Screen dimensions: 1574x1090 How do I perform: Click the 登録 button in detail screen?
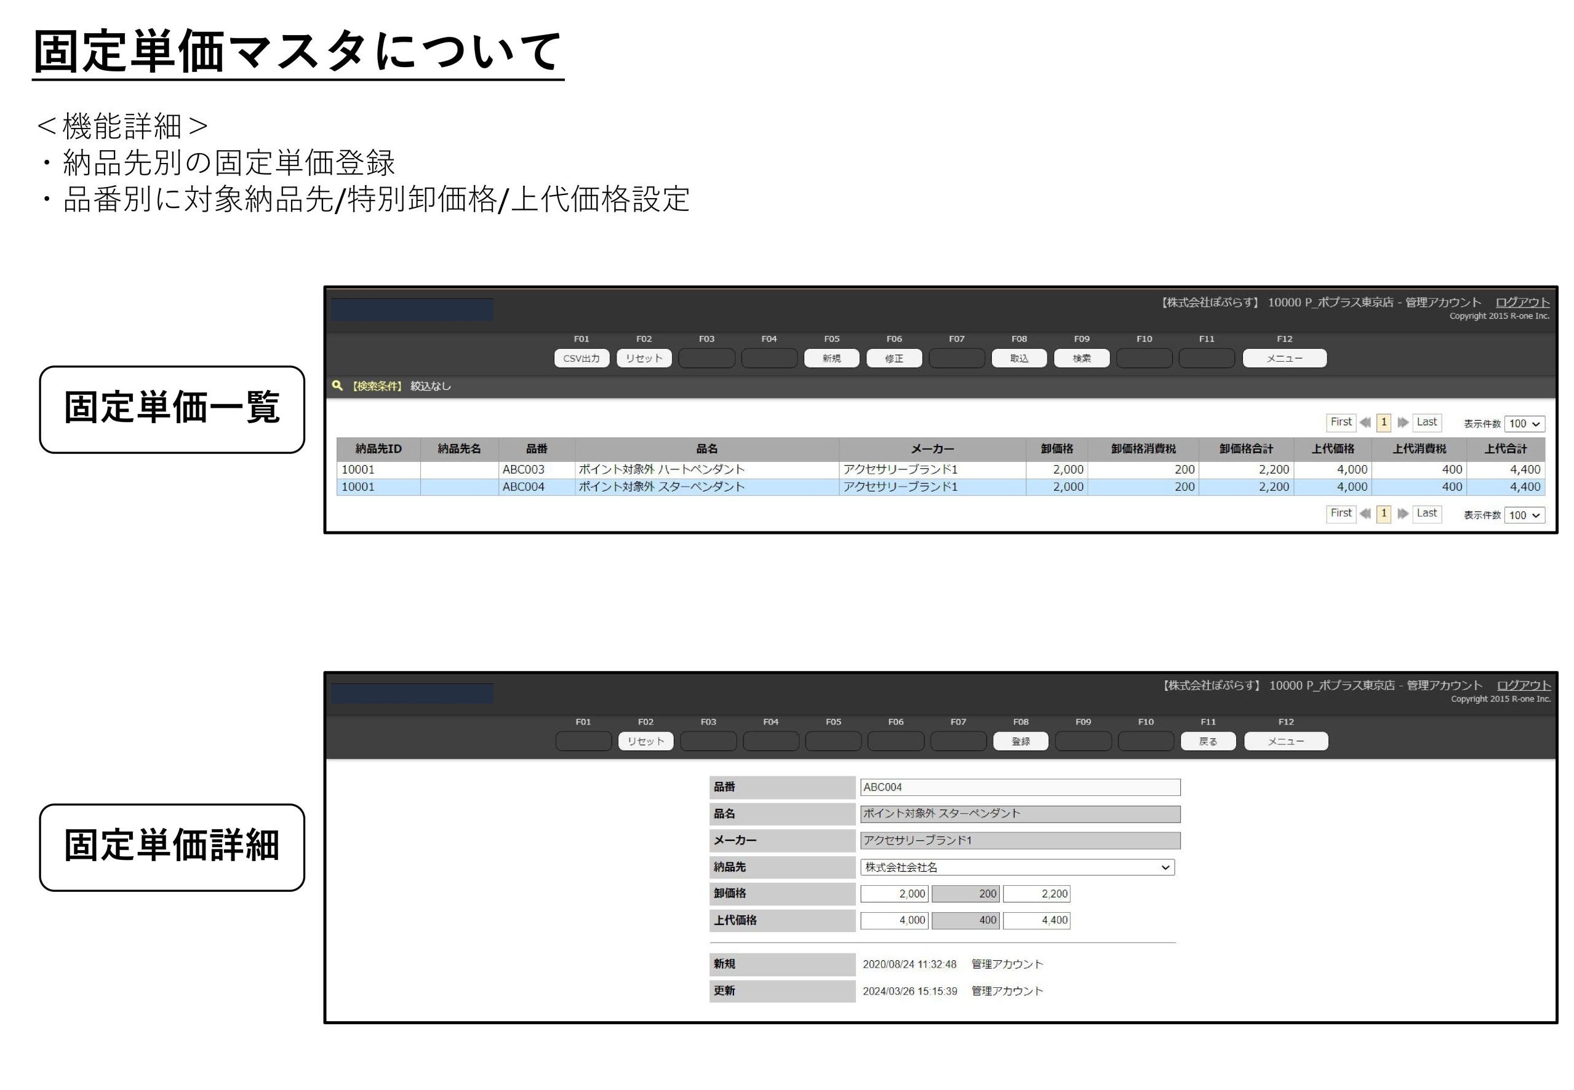[x=1020, y=741]
